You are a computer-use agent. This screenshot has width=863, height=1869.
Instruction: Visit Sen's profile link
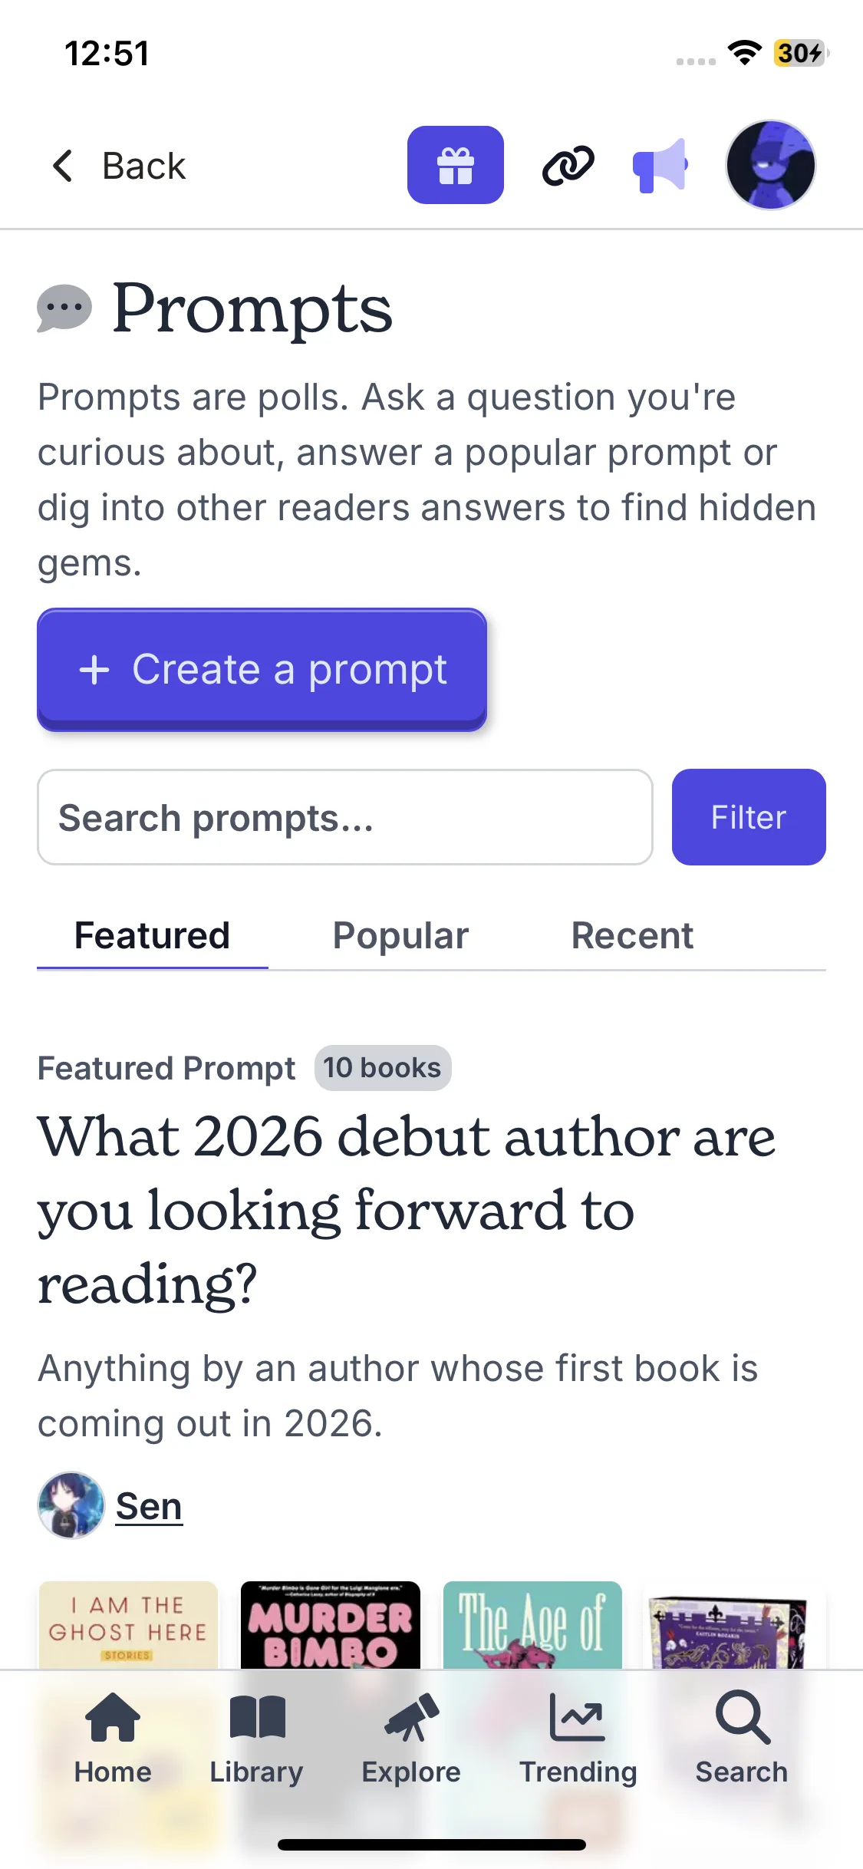click(149, 1505)
